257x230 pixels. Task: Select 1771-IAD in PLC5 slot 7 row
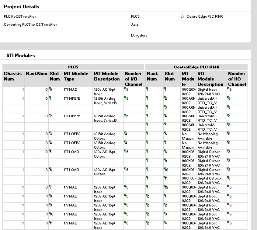pos(70,187)
